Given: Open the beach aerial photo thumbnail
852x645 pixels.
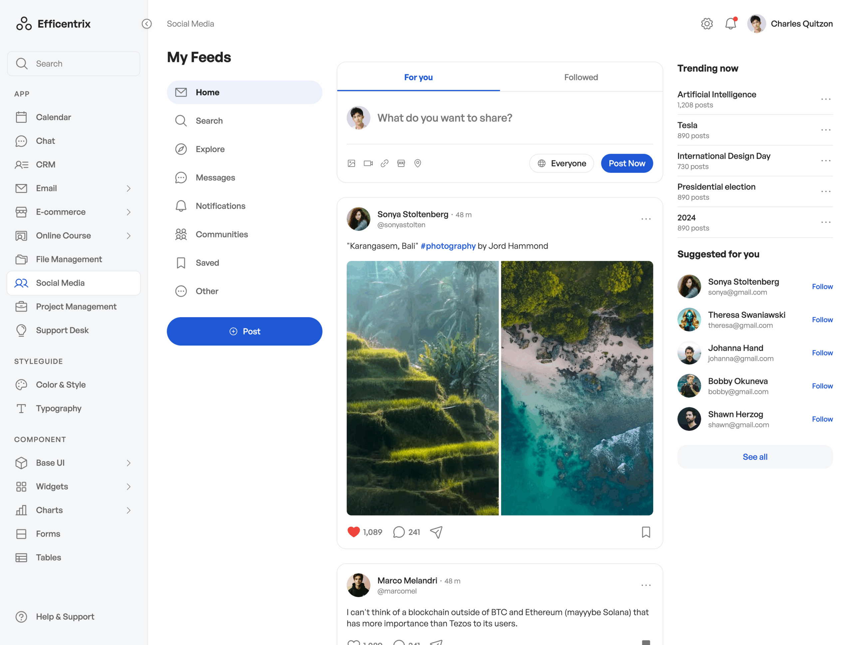Looking at the screenshot, I should 577,388.
